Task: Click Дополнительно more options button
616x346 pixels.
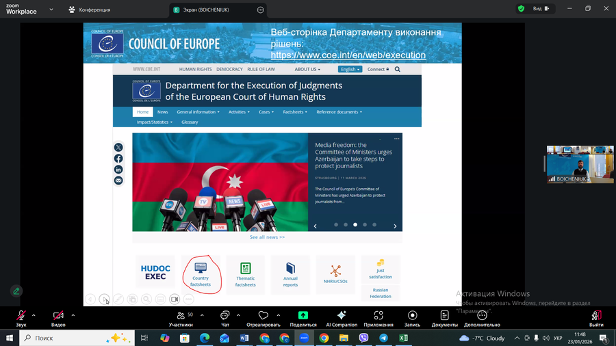Action: click(x=482, y=316)
